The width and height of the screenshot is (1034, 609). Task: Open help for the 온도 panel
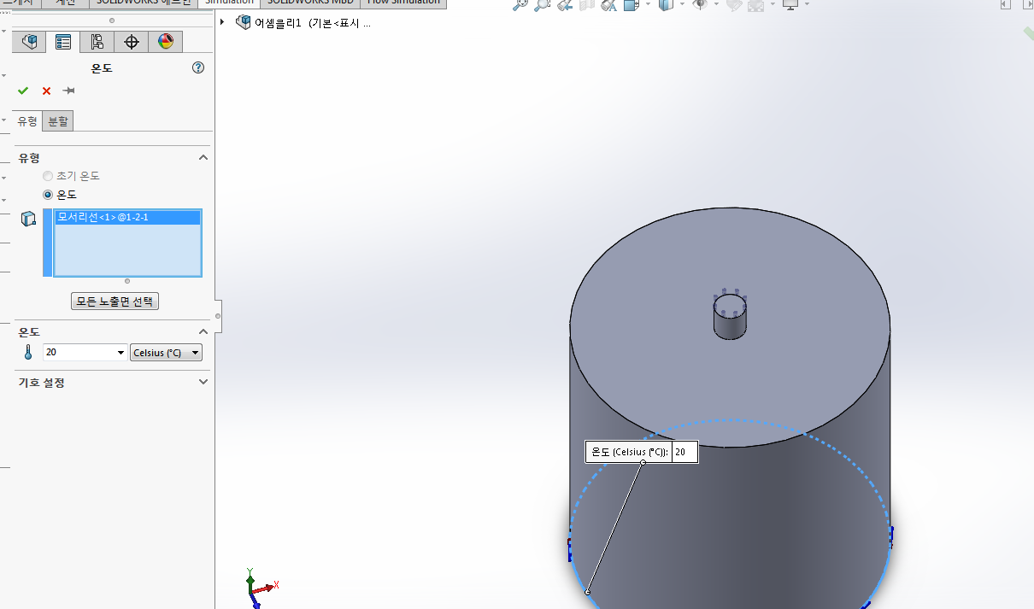pos(198,68)
